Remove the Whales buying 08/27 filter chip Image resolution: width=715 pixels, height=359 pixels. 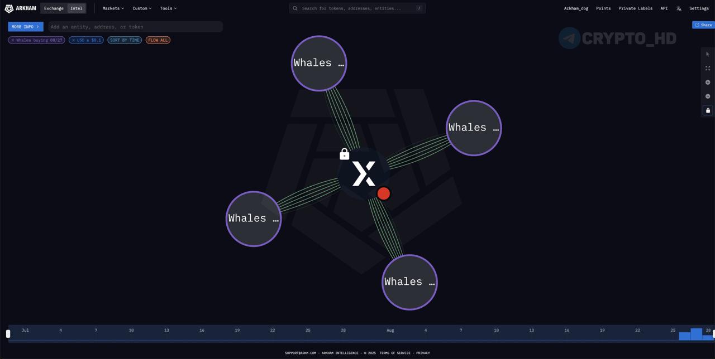click(13, 40)
